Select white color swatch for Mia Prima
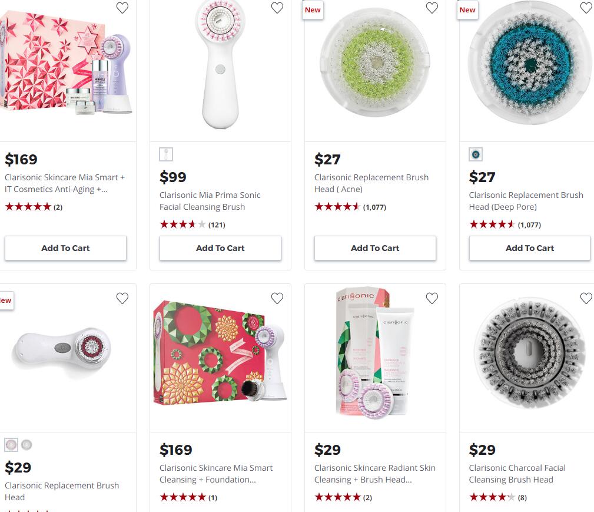The width and height of the screenshot is (594, 512). pyautogui.click(x=166, y=154)
